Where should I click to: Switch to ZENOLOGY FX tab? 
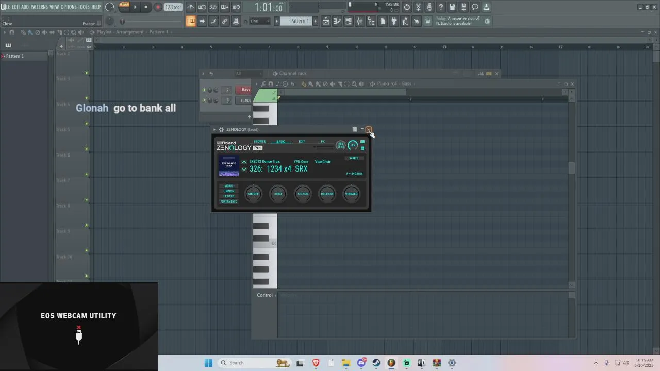[x=323, y=141]
